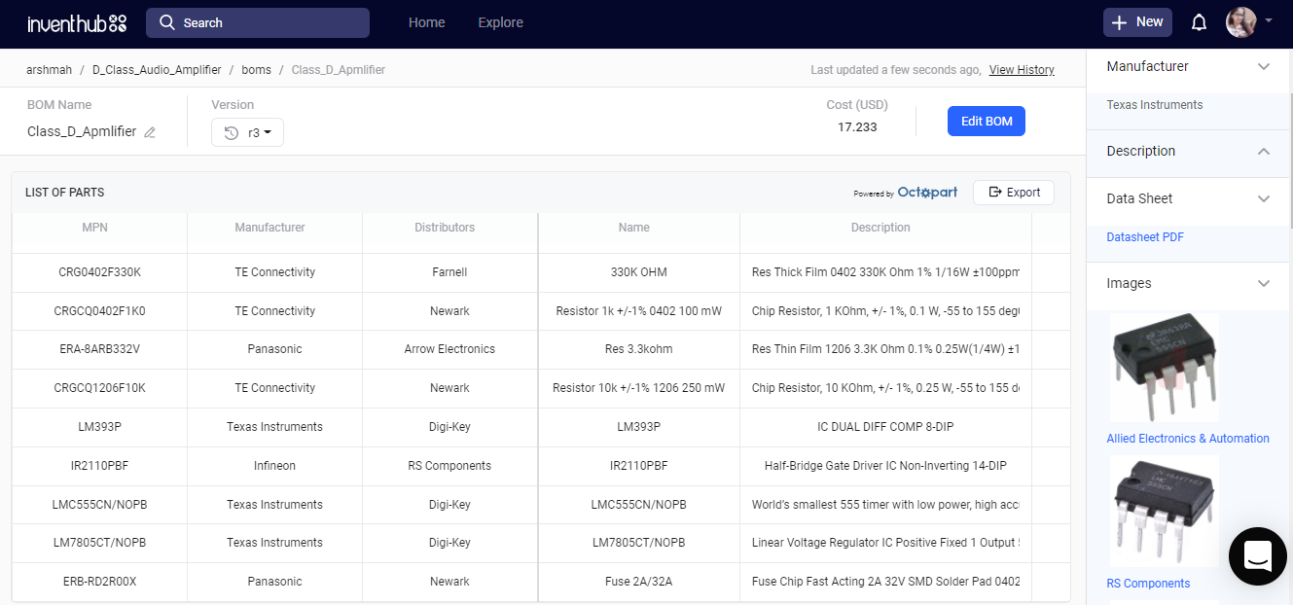The image size is (1293, 605).
Task: Open the arshmah breadcrumb link
Action: [49, 70]
